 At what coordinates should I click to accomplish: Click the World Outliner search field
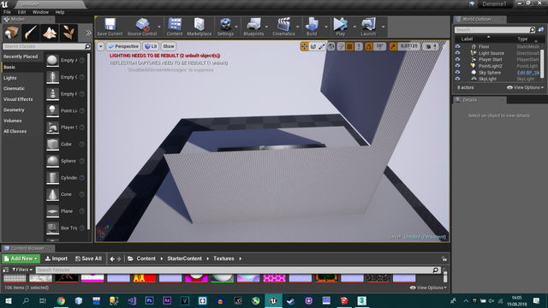pyautogui.click(x=495, y=30)
